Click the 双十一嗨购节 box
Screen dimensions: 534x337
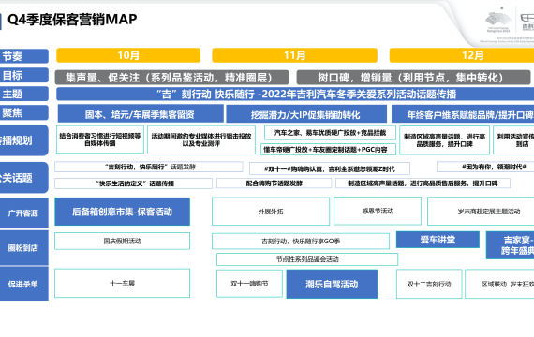coord(249,284)
